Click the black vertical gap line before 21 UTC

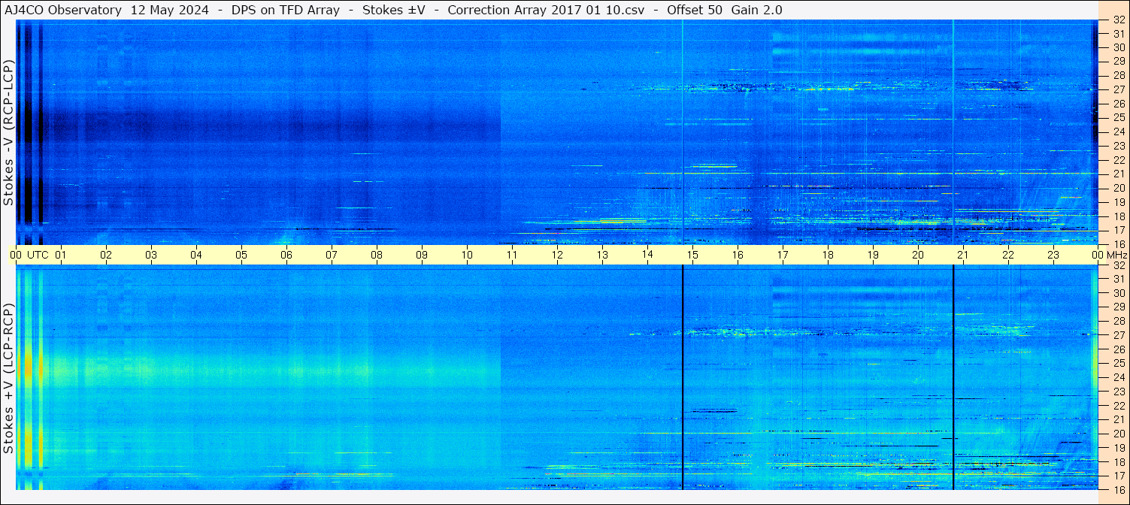pyautogui.click(x=953, y=377)
